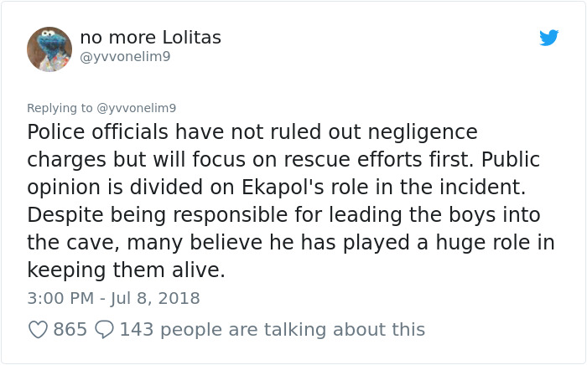The image size is (587, 365).
Task: Click the 865 likes count
Action: tap(70, 330)
